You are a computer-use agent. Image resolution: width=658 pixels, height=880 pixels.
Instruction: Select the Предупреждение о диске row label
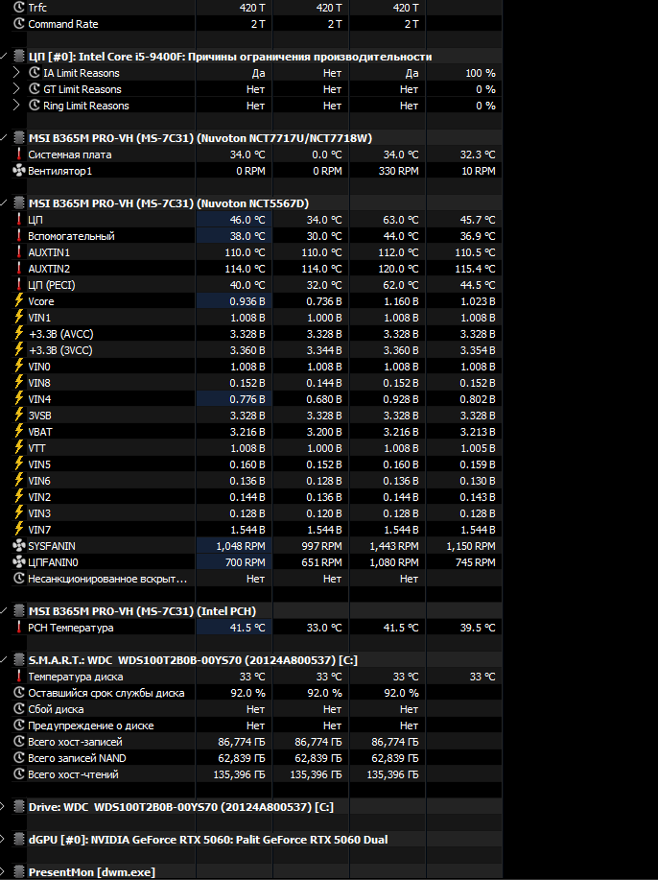[91, 725]
